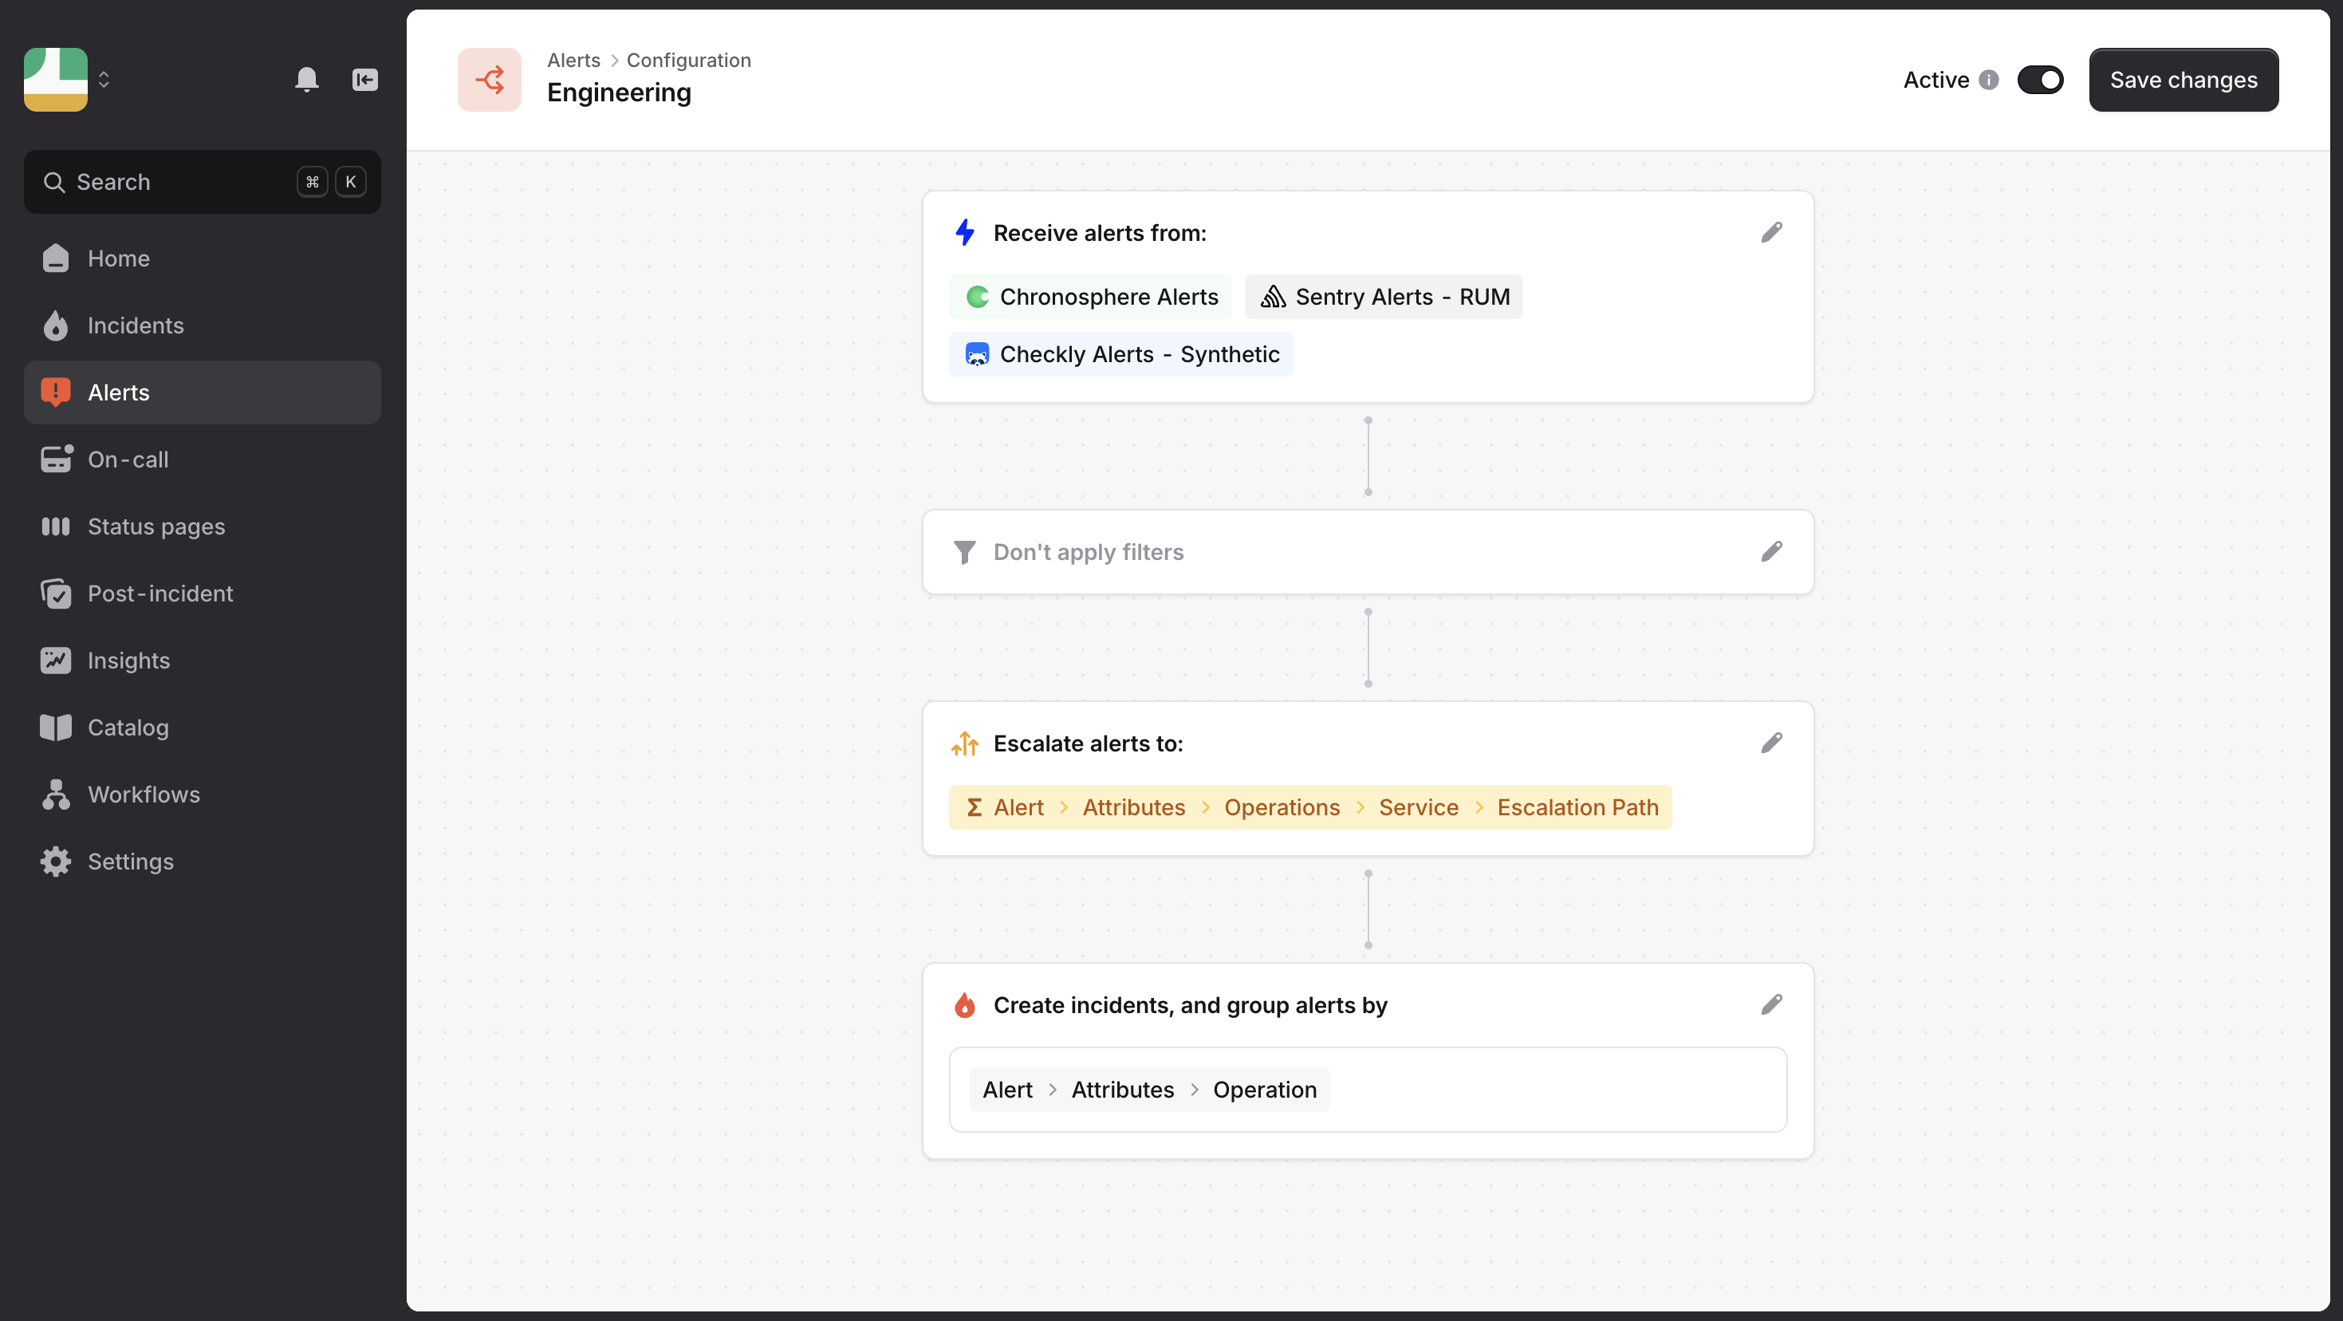Navigate to the Alerts breadcrumb link
Screen dimensions: 2343x1321
[x=573, y=60]
